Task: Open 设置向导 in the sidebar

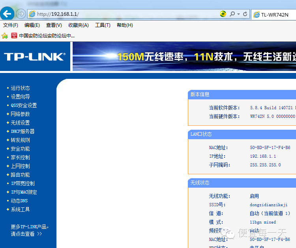Action: [20, 97]
